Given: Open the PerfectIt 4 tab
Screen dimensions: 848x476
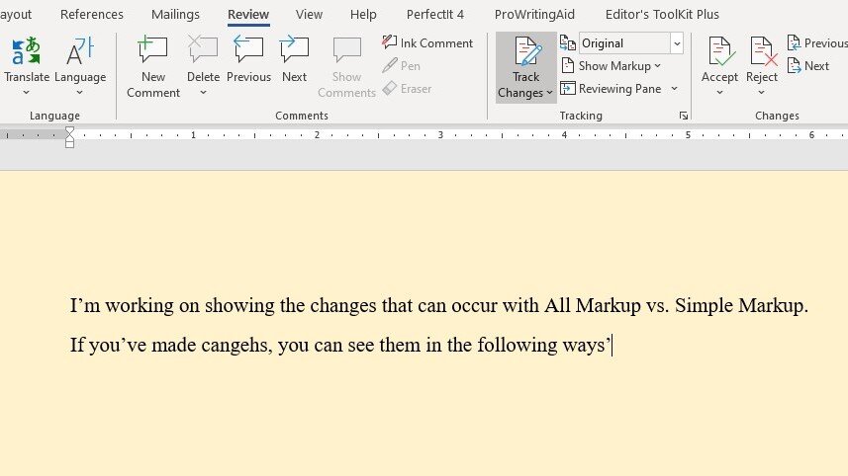Looking at the screenshot, I should click(435, 15).
